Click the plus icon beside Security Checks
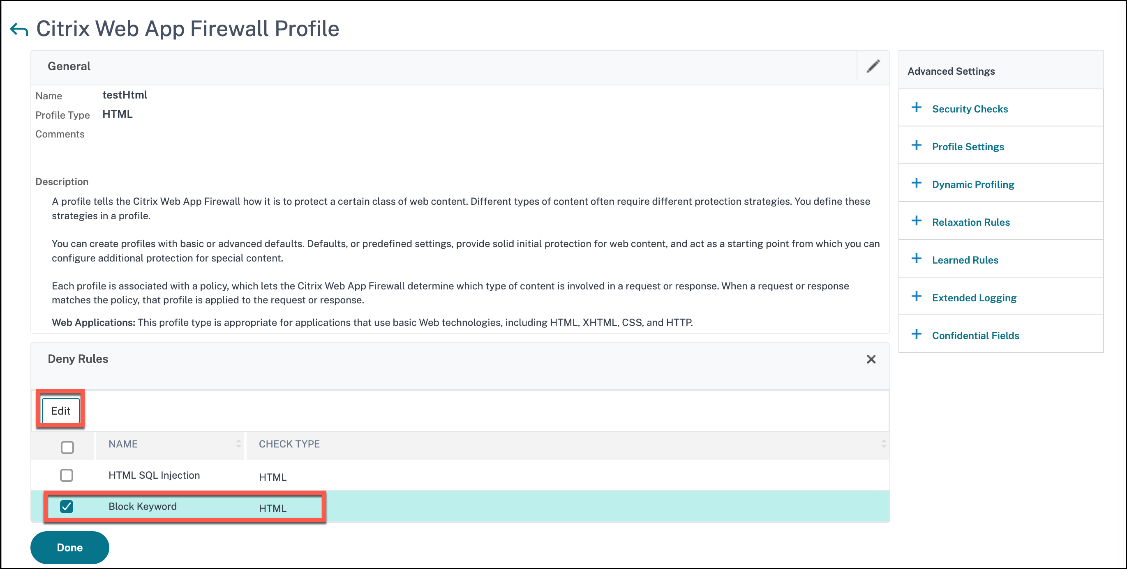 click(917, 108)
